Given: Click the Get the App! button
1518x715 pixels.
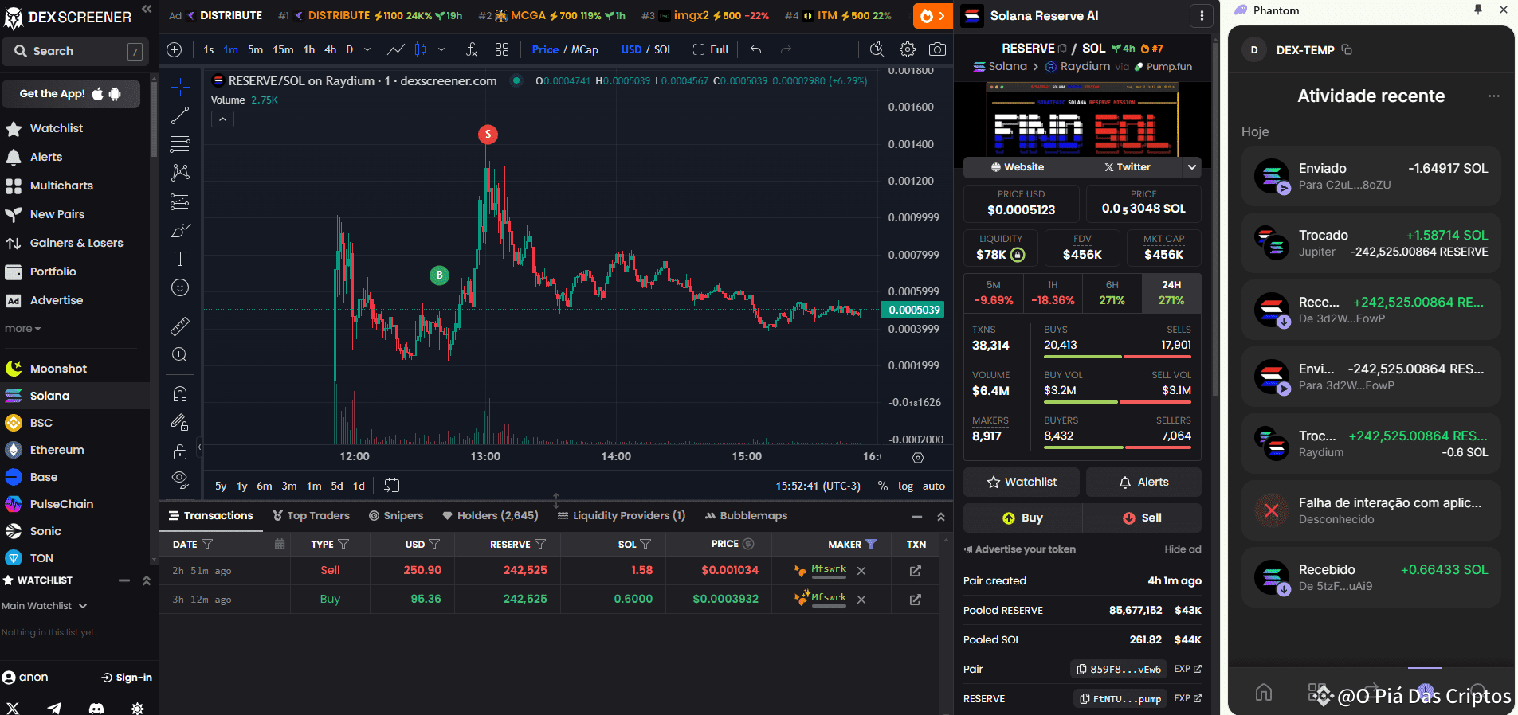Looking at the screenshot, I should click(71, 94).
